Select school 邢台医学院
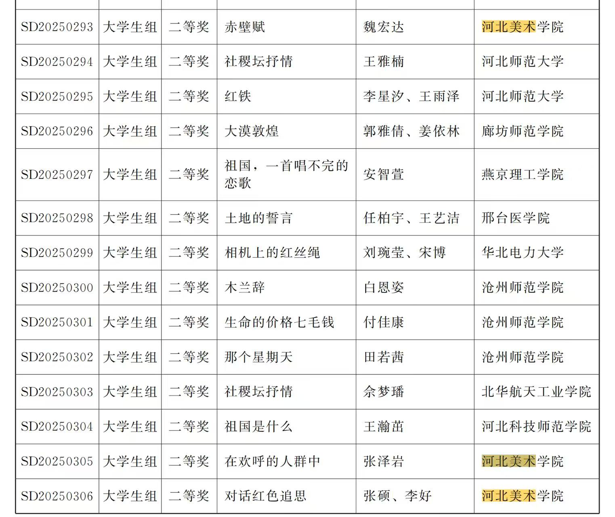 (515, 218)
